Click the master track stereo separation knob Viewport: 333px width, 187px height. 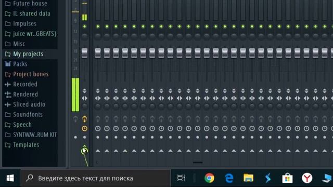(x=84, y=106)
